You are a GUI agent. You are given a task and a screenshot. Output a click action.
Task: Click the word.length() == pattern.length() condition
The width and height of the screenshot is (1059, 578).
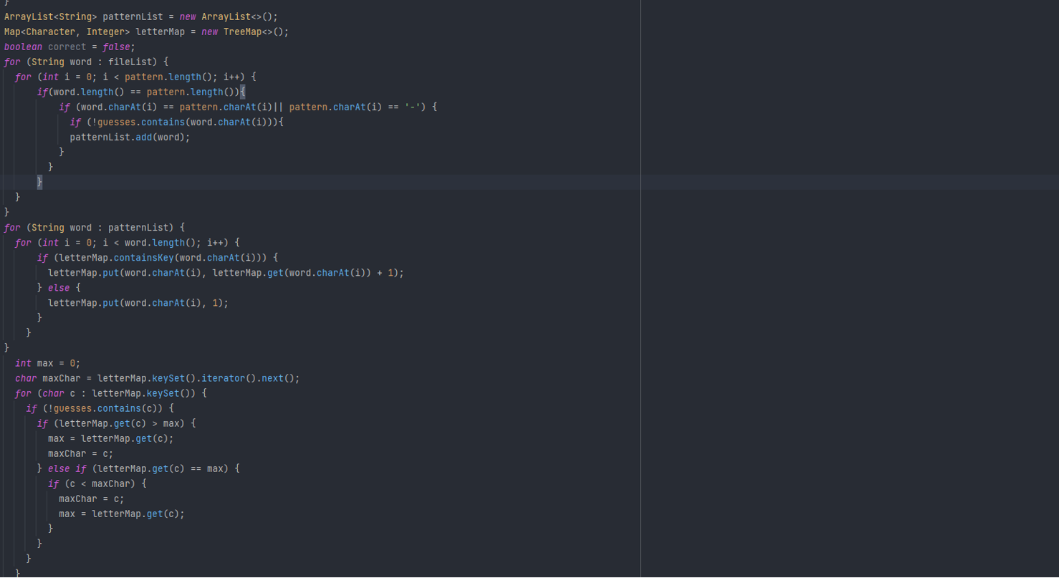(140, 92)
